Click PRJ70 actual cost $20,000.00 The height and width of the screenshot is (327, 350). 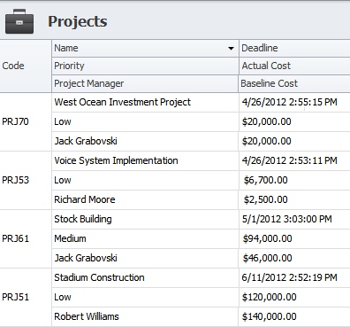click(294, 121)
